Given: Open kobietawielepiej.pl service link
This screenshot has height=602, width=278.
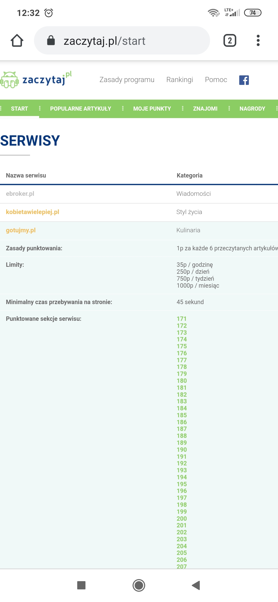Looking at the screenshot, I should [x=32, y=212].
